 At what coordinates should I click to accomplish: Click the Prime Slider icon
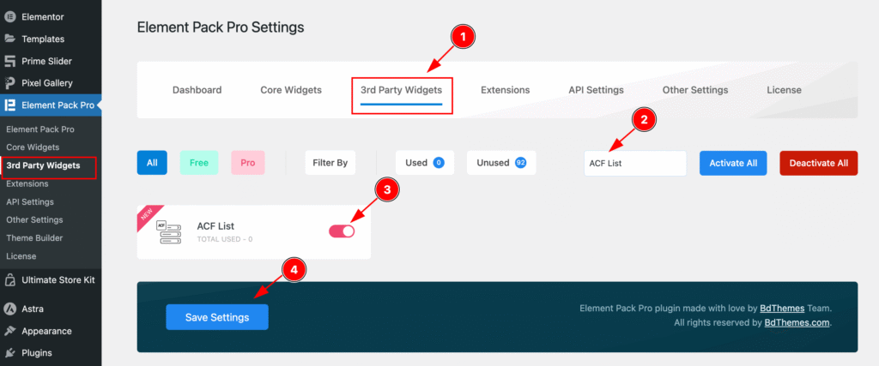(9, 61)
